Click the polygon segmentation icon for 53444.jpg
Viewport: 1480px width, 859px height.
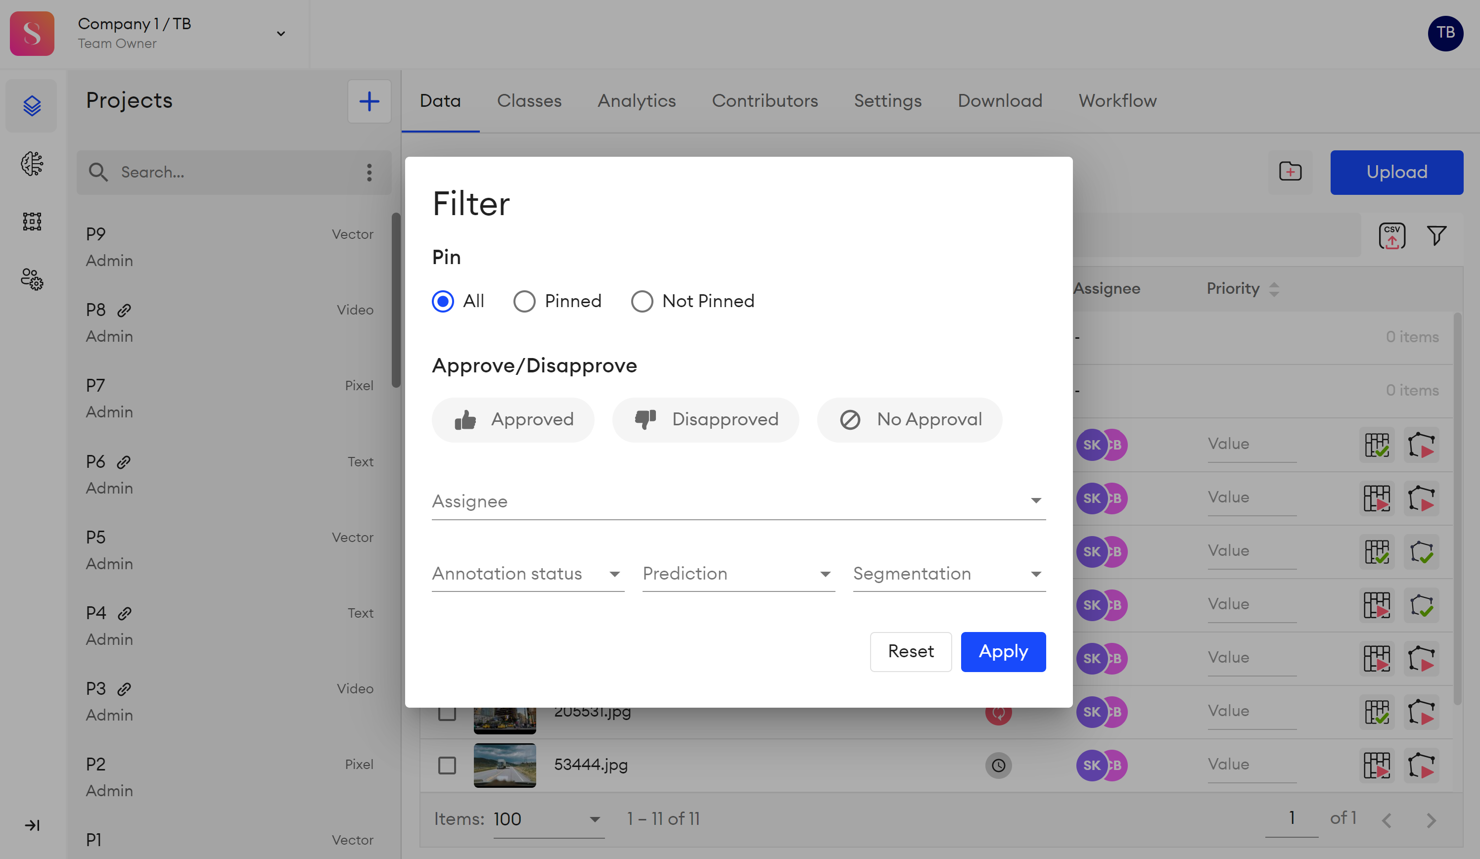click(x=1421, y=765)
